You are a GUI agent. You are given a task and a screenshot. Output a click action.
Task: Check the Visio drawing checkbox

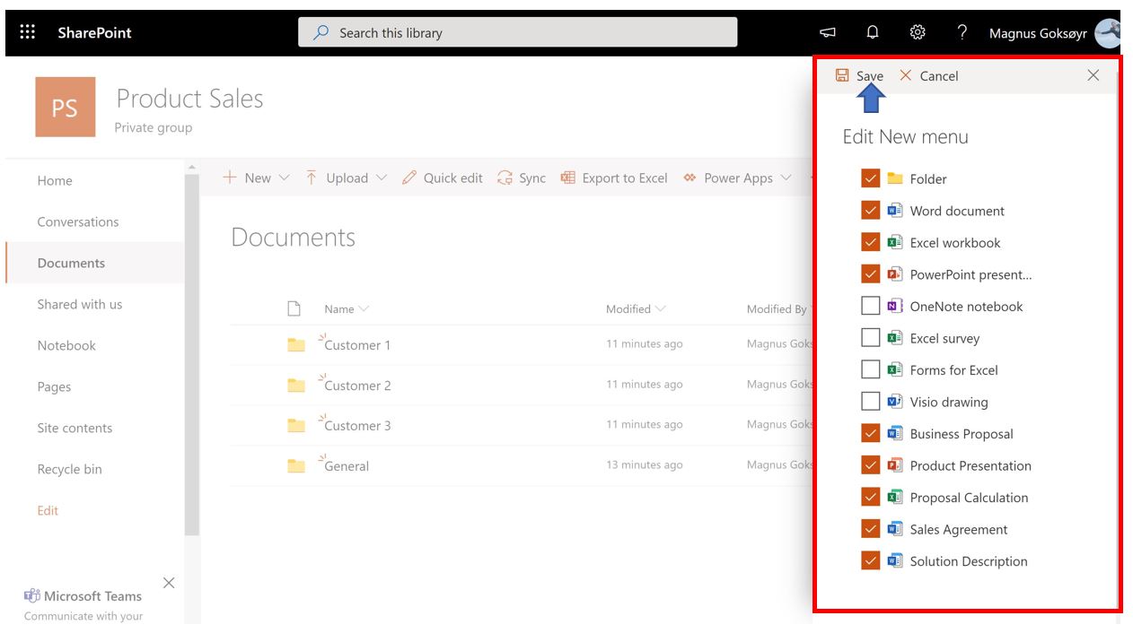pyautogui.click(x=870, y=402)
